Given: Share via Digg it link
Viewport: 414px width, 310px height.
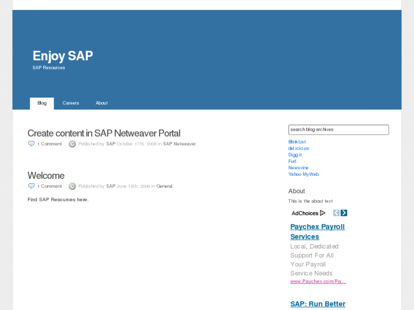Looking at the screenshot, I should click(x=294, y=155).
